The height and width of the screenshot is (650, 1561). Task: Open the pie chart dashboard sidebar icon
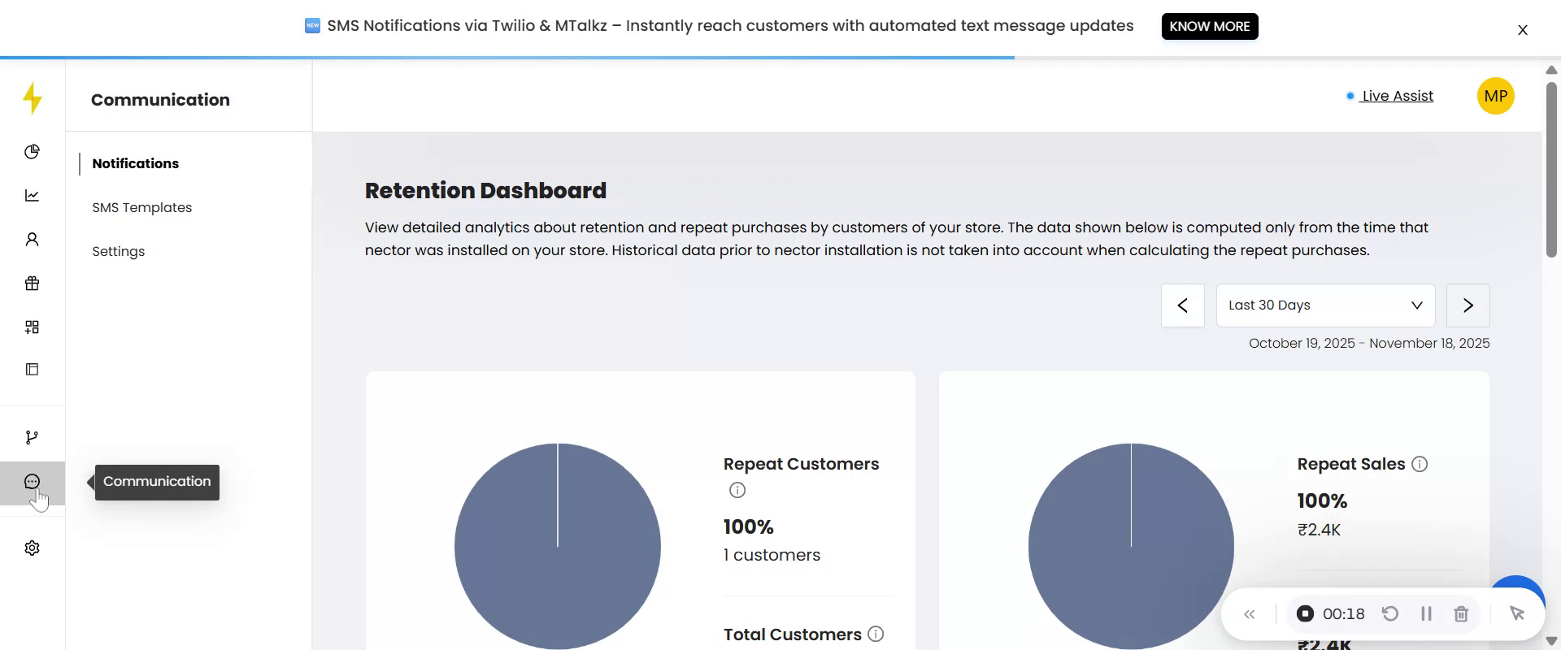[x=32, y=152]
